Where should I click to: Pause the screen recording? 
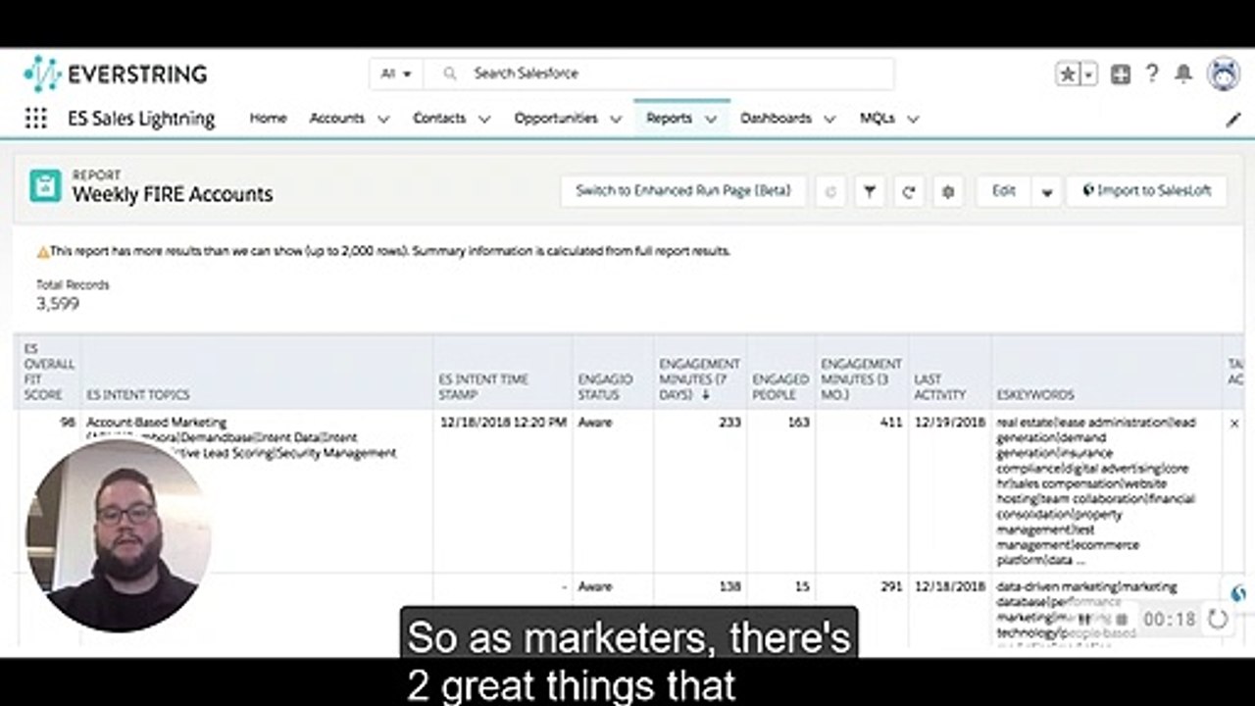point(1084,620)
